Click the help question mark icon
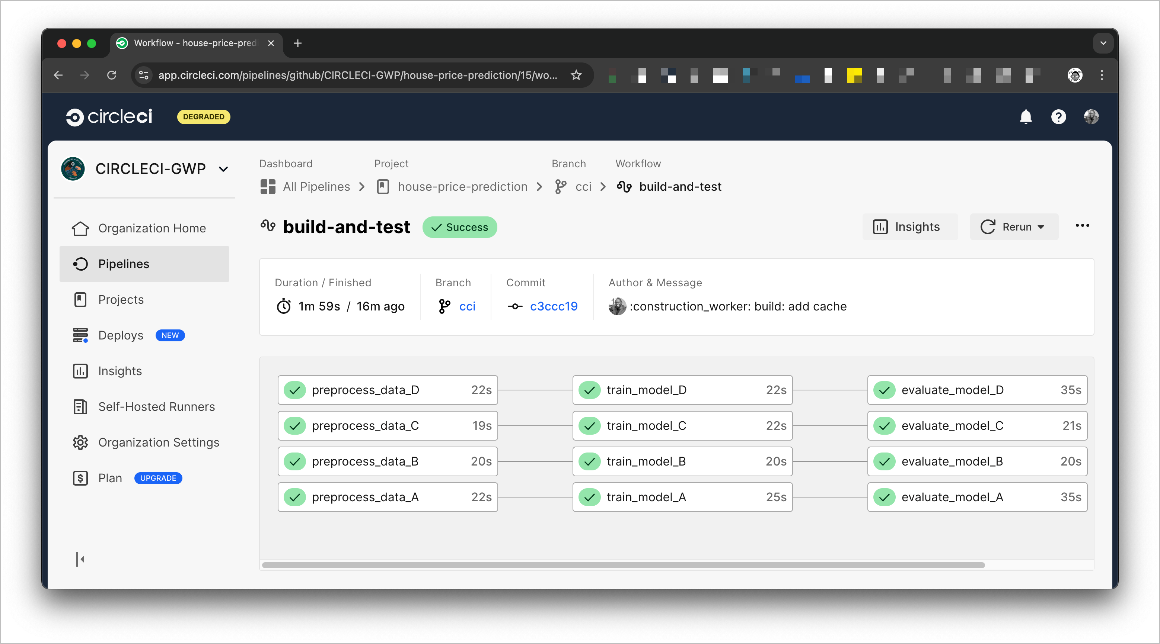The image size is (1160, 644). [x=1059, y=116]
